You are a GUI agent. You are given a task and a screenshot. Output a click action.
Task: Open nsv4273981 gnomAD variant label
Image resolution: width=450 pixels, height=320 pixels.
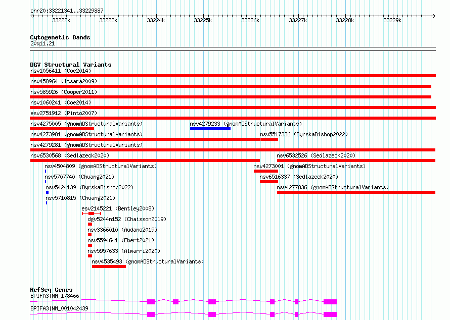click(x=86, y=134)
